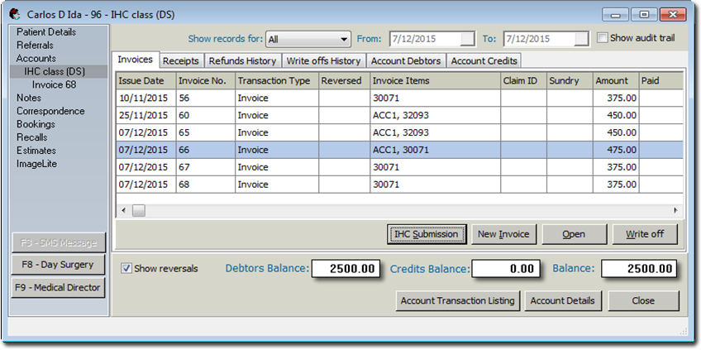Enable the Show audit trail checkbox
701x350 pixels.
pyautogui.click(x=603, y=38)
